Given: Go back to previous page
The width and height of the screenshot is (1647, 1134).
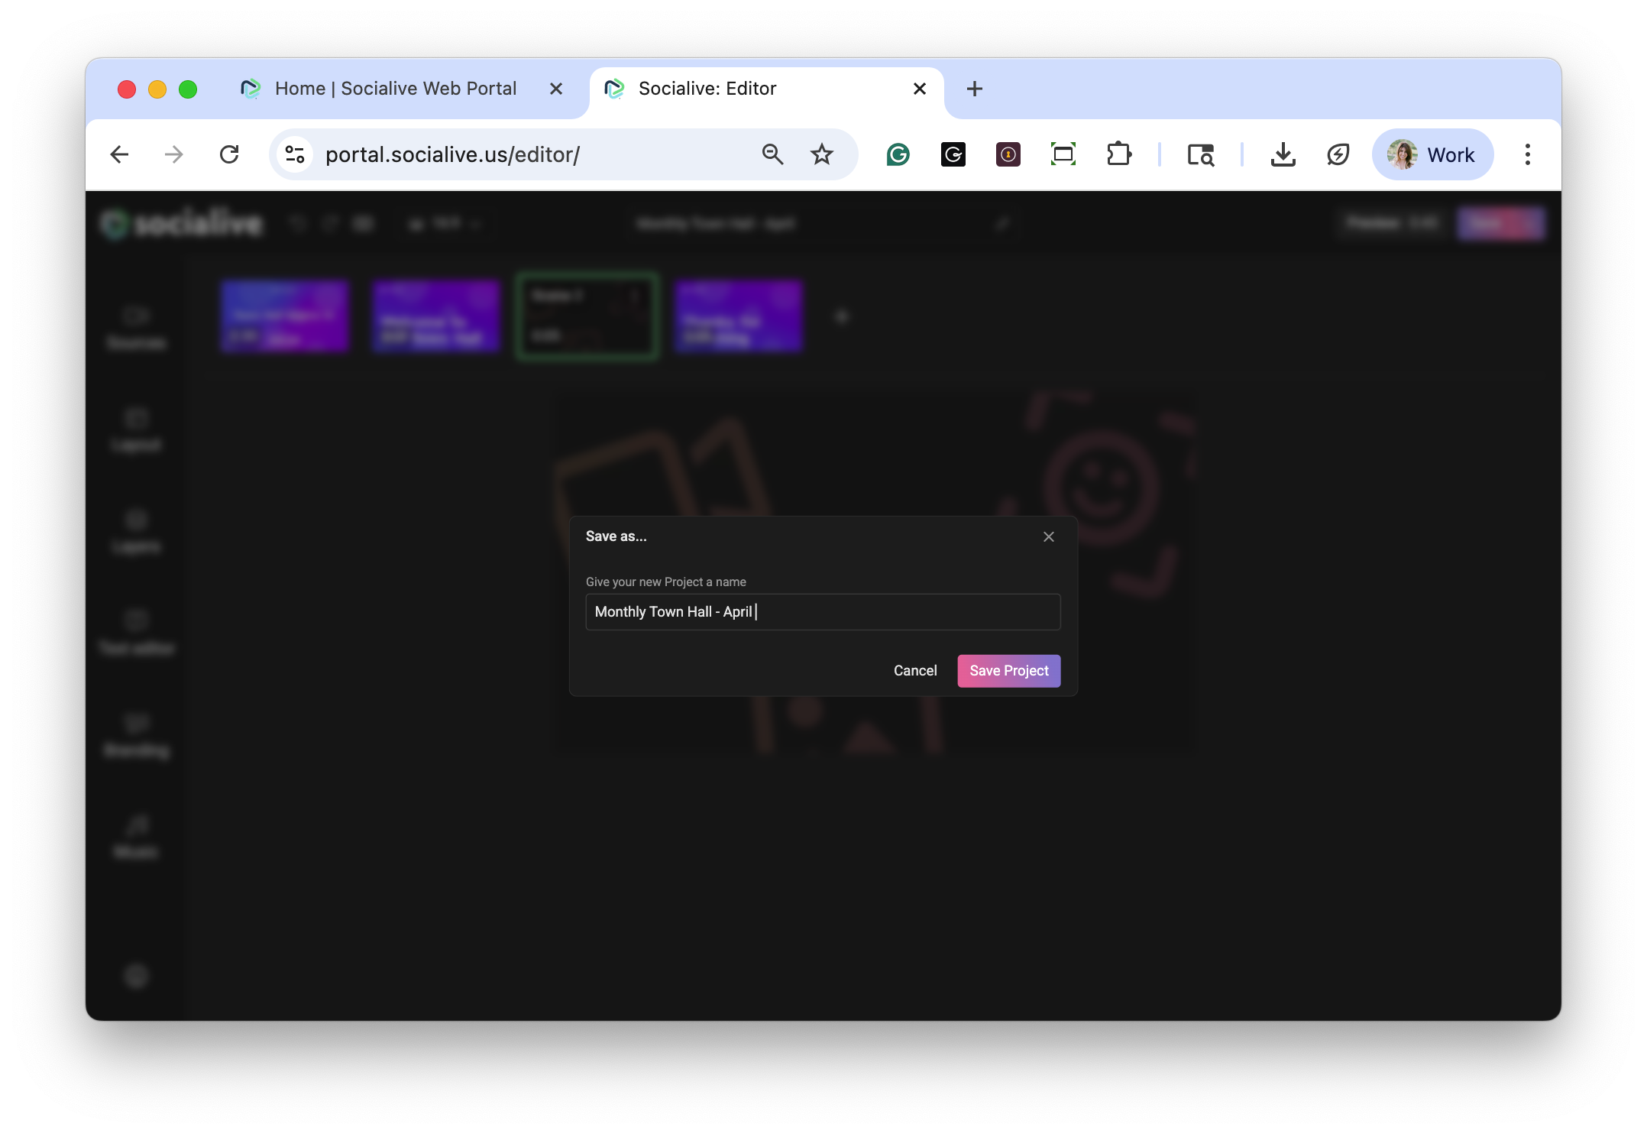Looking at the screenshot, I should pos(119,154).
